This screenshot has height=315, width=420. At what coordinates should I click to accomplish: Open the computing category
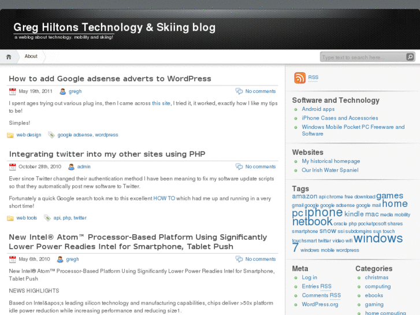tap(378, 287)
